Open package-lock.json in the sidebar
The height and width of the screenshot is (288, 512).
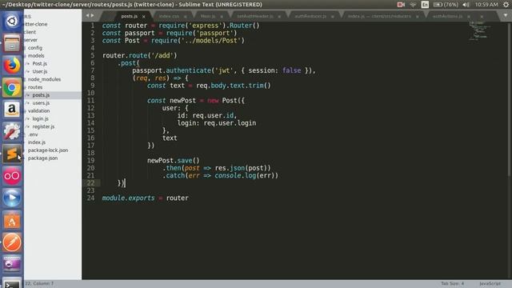(48, 150)
